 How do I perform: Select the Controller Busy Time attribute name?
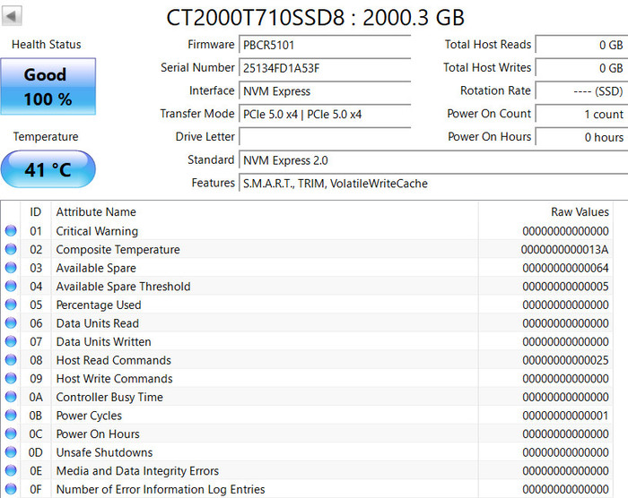click(x=109, y=397)
